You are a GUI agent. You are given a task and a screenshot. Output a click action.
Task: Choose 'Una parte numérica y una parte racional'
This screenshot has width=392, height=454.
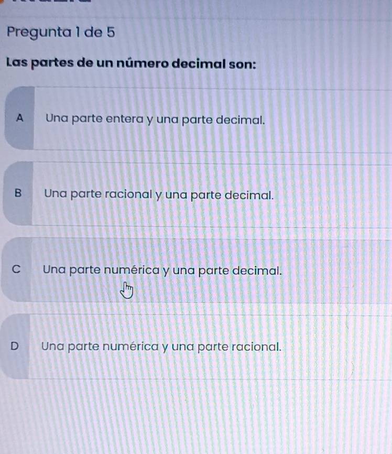(x=162, y=347)
